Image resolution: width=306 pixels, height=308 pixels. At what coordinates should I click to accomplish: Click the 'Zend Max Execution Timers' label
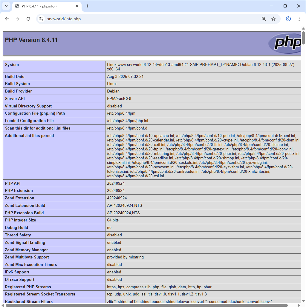[31, 265]
